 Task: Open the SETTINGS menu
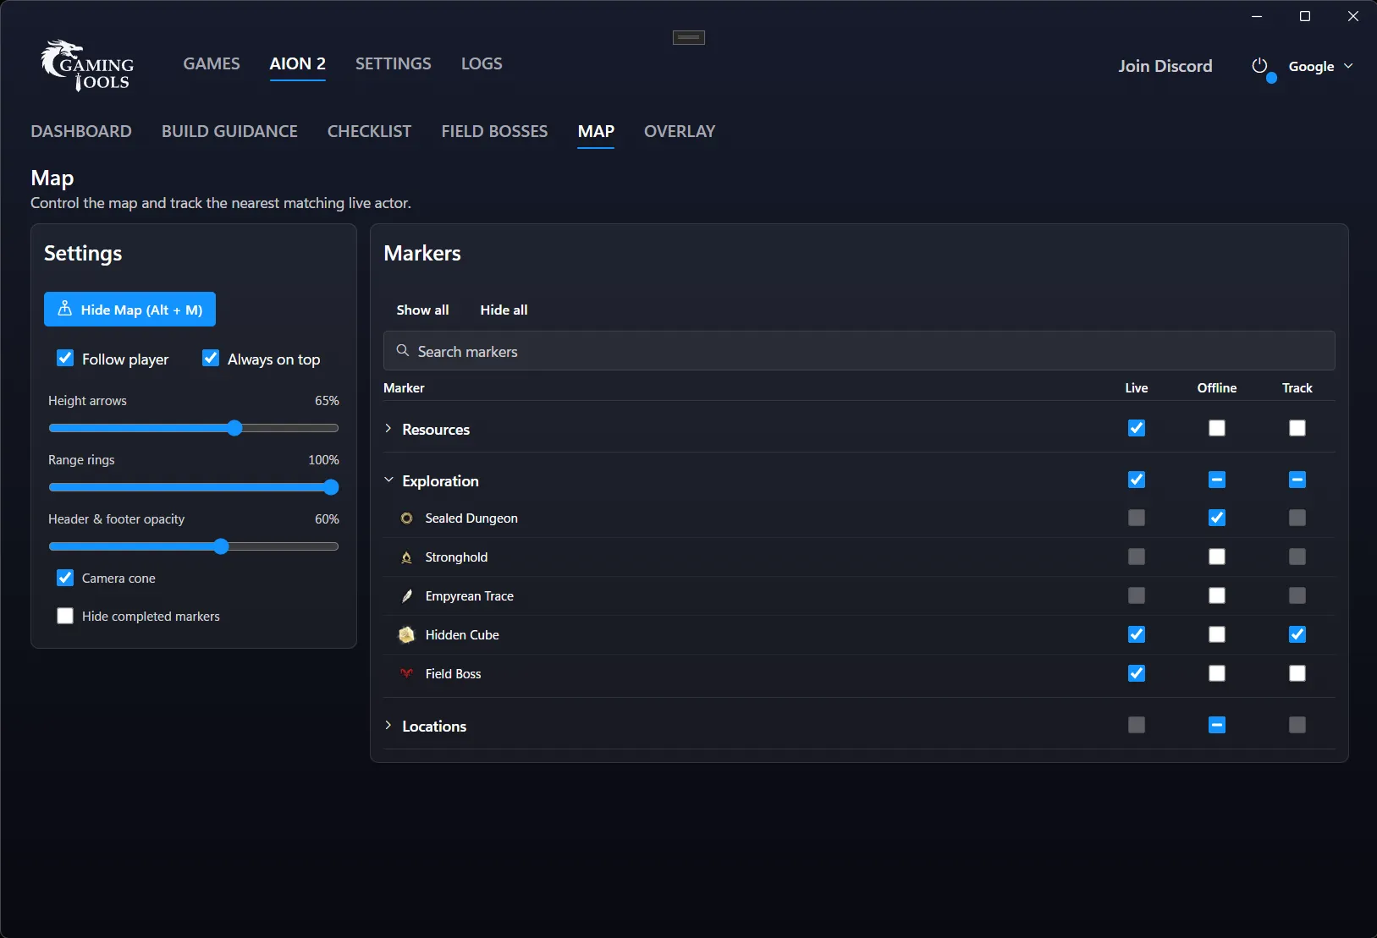coord(394,63)
